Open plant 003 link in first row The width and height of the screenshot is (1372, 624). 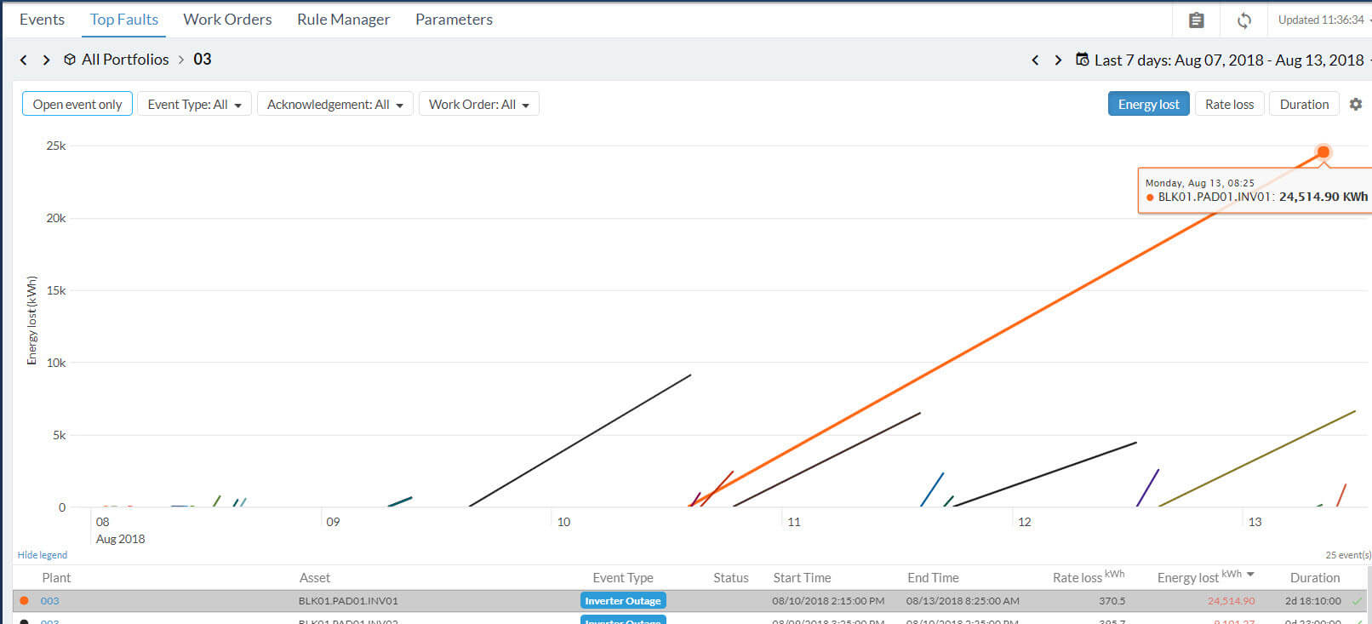[x=49, y=601]
